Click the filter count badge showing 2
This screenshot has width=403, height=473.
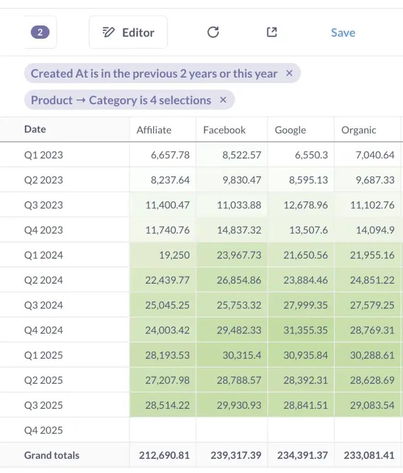(40, 32)
